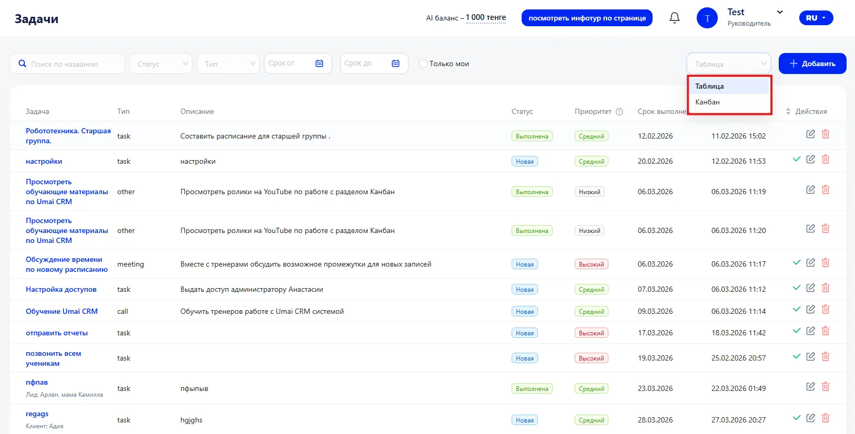Click description Выдать доступ администратору Анастасии
The width and height of the screenshot is (855, 434).
coord(252,289)
